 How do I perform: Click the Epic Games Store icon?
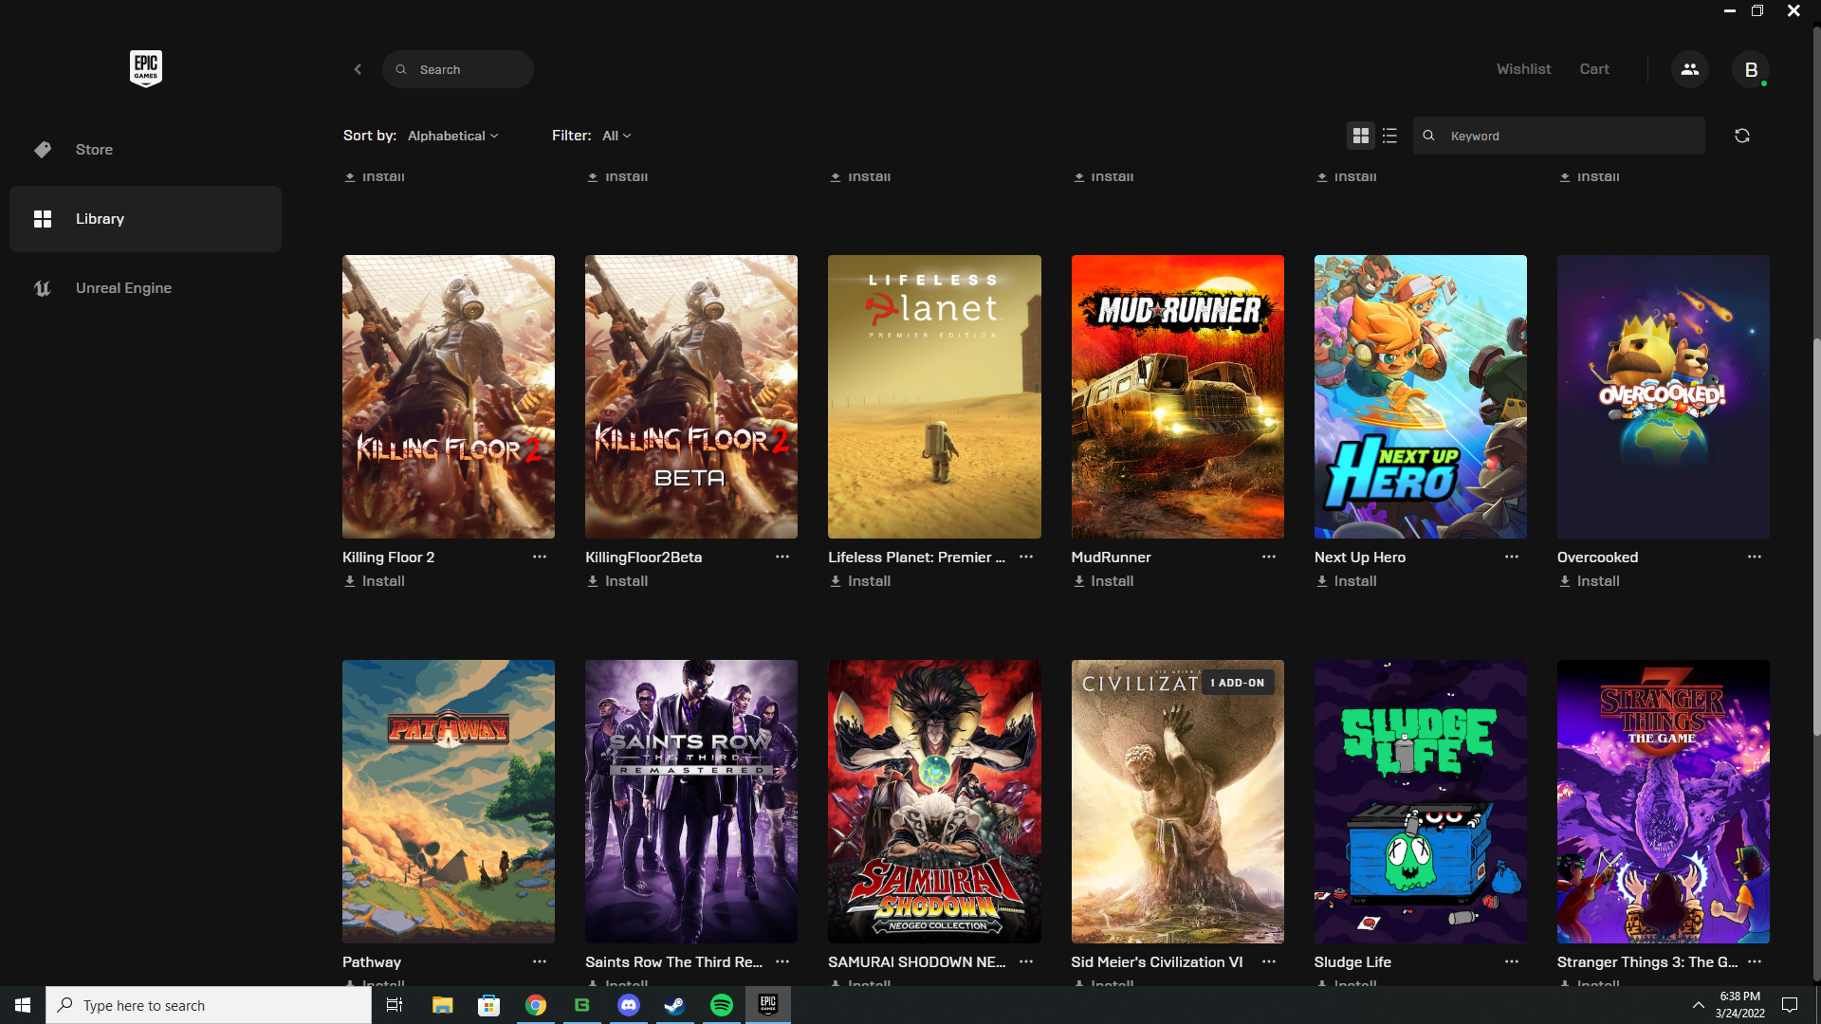145,69
